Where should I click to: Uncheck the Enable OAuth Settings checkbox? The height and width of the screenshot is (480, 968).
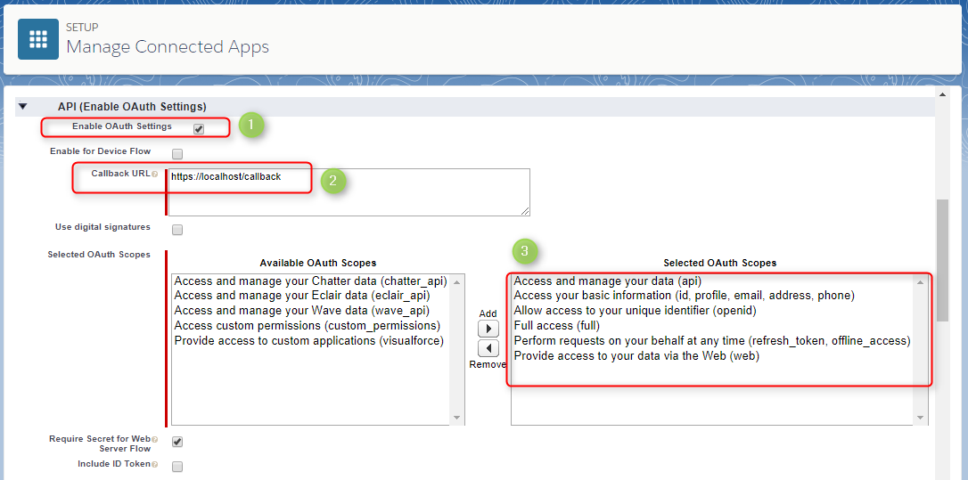pyautogui.click(x=199, y=128)
